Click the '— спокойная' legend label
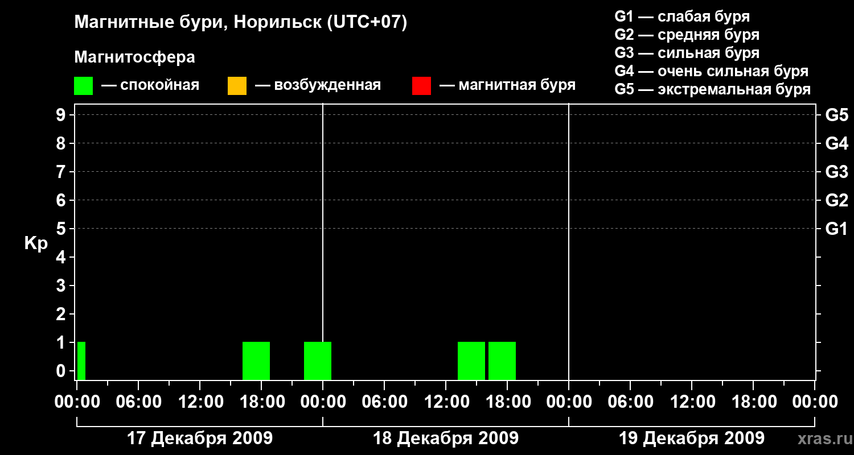This screenshot has height=455, width=854. point(150,85)
